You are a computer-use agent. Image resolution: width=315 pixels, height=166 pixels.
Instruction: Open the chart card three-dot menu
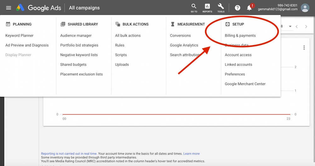[304, 48]
